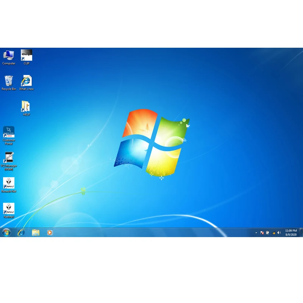Select the Computer desktop icon
The width and height of the screenshot is (303, 303).
click(x=9, y=57)
